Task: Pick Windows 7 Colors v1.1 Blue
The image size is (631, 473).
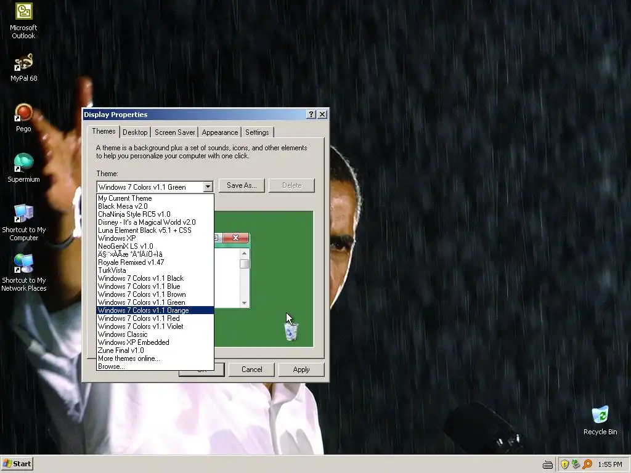Action: (x=155, y=286)
